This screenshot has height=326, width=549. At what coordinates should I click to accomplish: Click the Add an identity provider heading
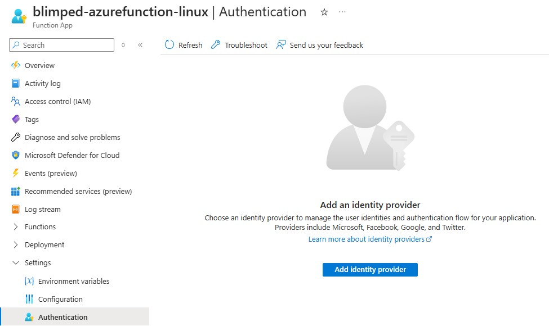[370, 205]
